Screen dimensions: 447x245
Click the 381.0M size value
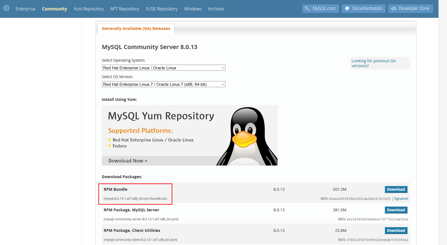pyautogui.click(x=340, y=210)
